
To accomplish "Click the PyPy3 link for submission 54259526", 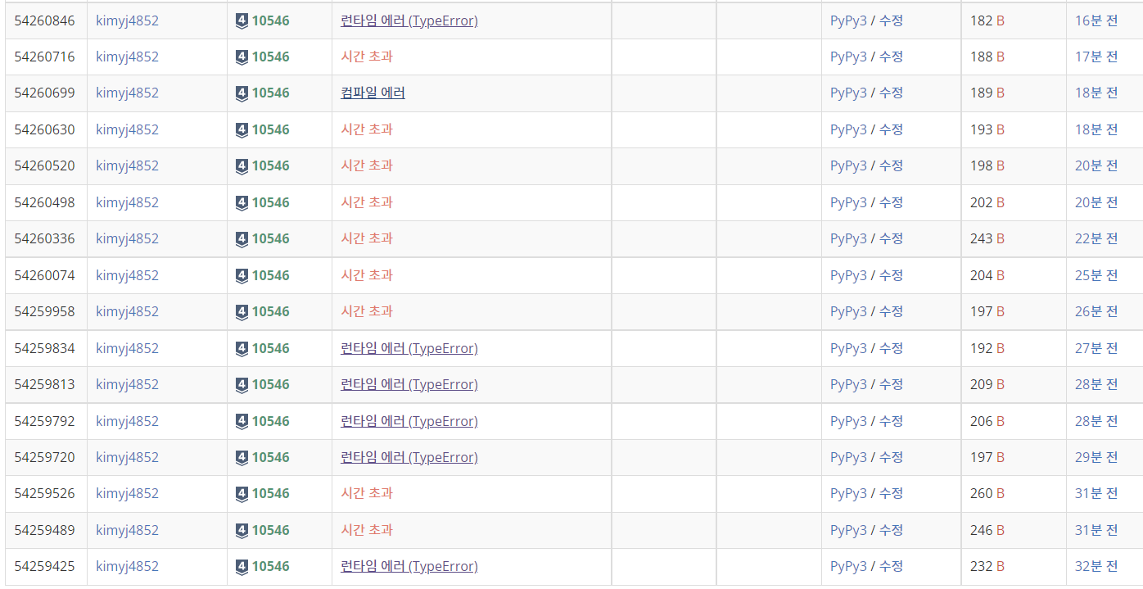I will (847, 493).
